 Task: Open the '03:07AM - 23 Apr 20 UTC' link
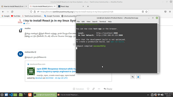click(x=57, y=78)
